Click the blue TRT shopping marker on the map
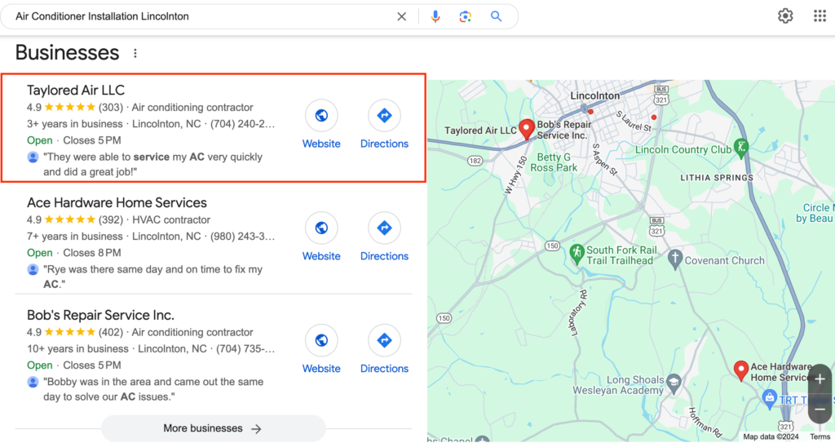 click(769, 397)
